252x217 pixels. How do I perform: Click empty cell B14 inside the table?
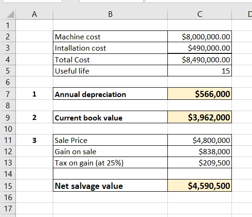pyautogui.click(x=110, y=174)
